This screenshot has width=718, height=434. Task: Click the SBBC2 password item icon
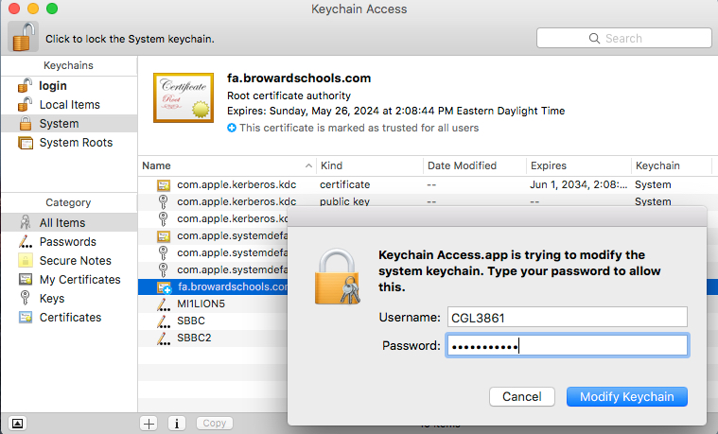click(164, 338)
